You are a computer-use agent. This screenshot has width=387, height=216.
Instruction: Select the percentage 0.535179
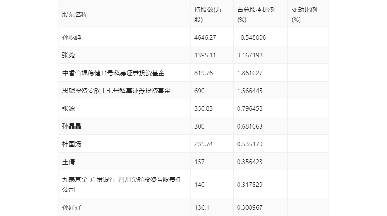tap(250, 144)
